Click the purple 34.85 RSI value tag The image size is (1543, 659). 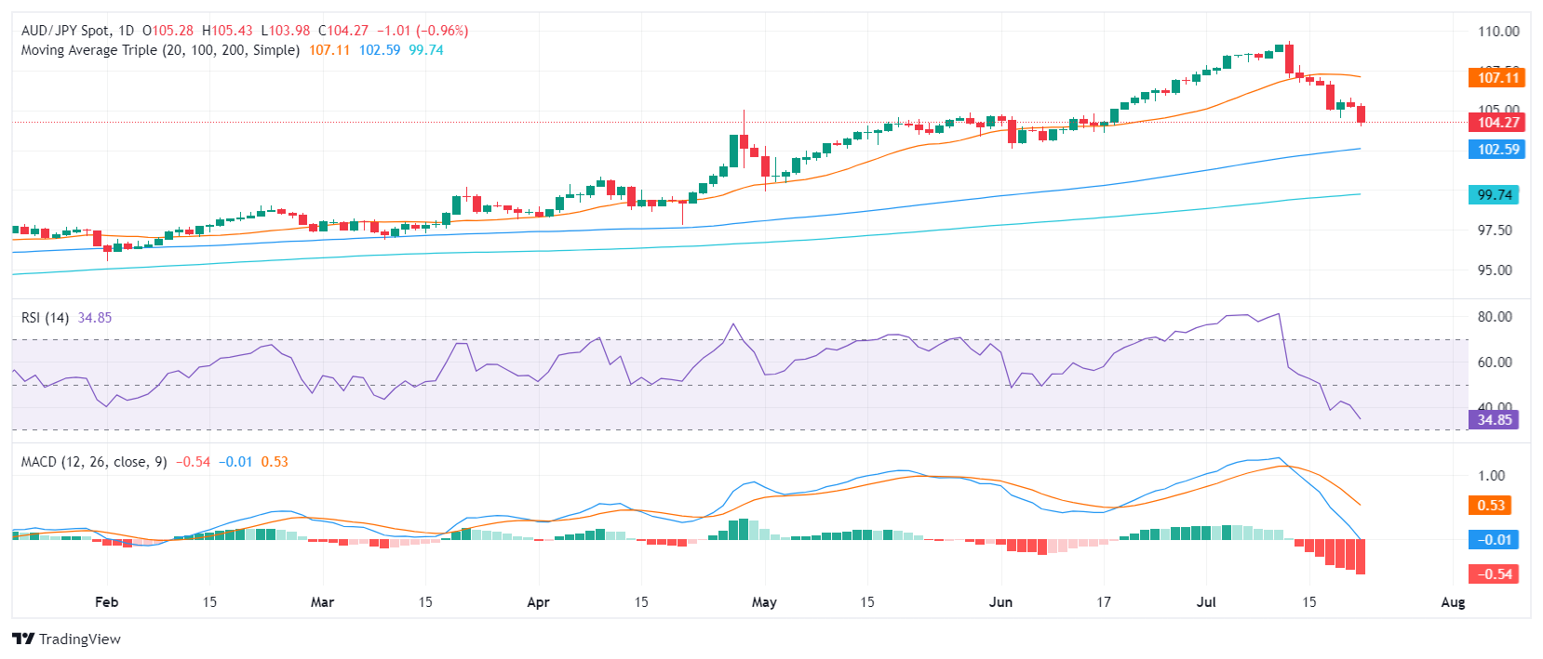pos(1494,419)
